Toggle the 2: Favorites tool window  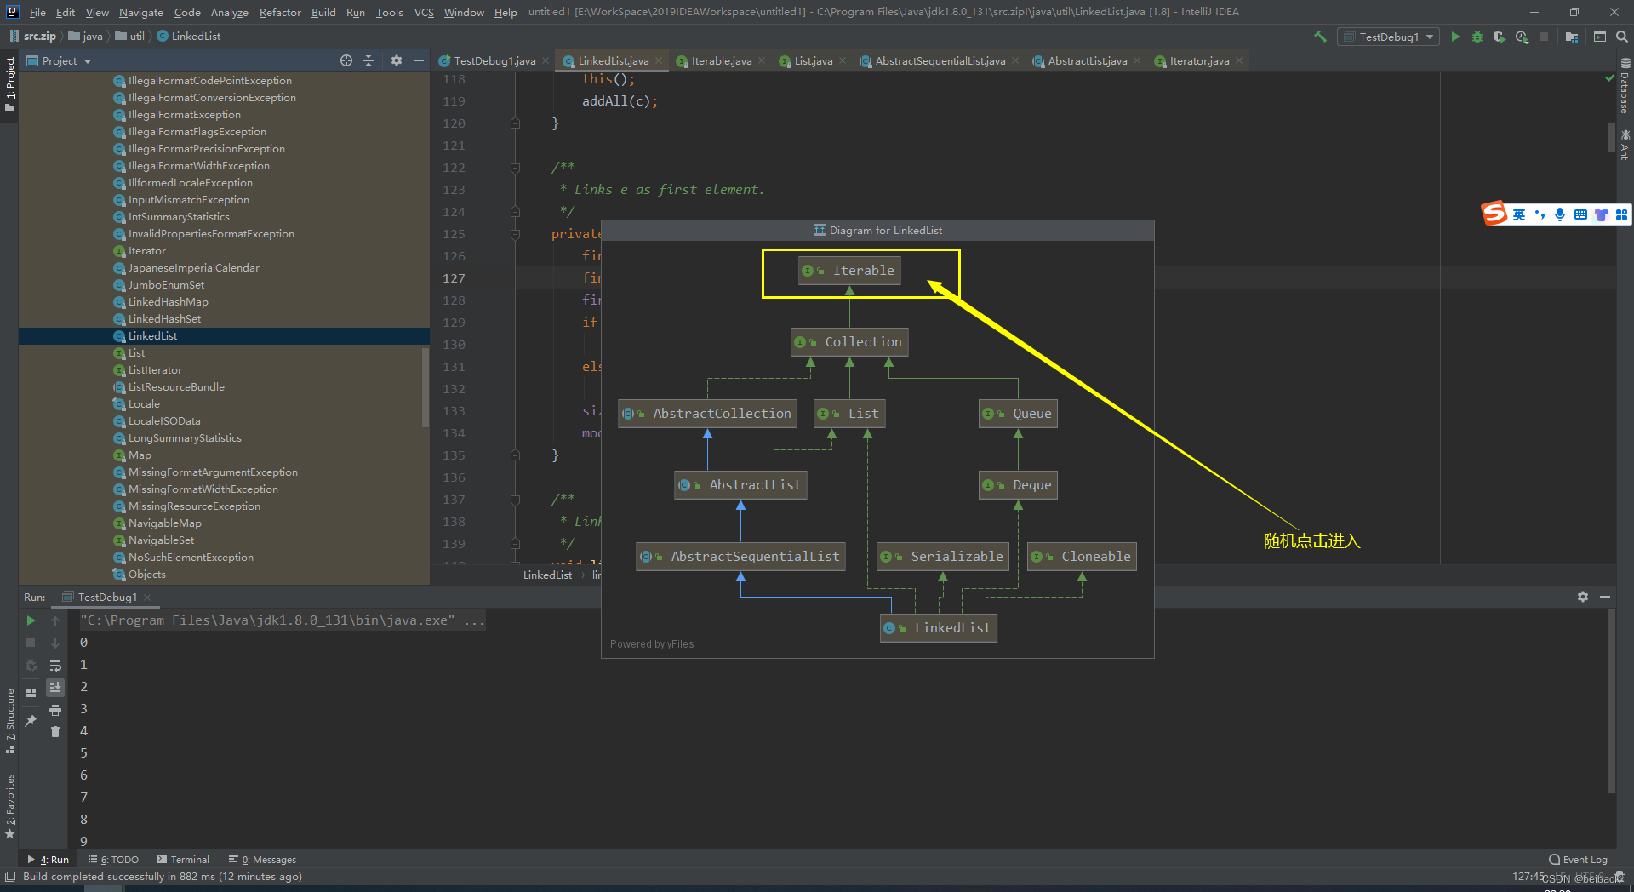click(9, 806)
